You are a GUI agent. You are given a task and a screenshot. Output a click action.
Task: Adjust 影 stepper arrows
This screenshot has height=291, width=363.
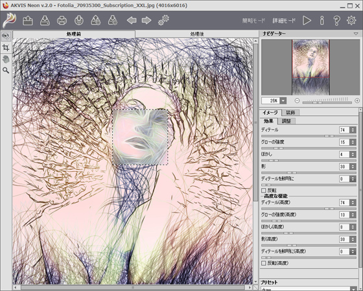[x=353, y=167]
